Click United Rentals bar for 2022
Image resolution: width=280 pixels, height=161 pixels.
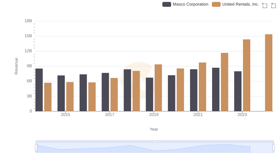pos(224,82)
